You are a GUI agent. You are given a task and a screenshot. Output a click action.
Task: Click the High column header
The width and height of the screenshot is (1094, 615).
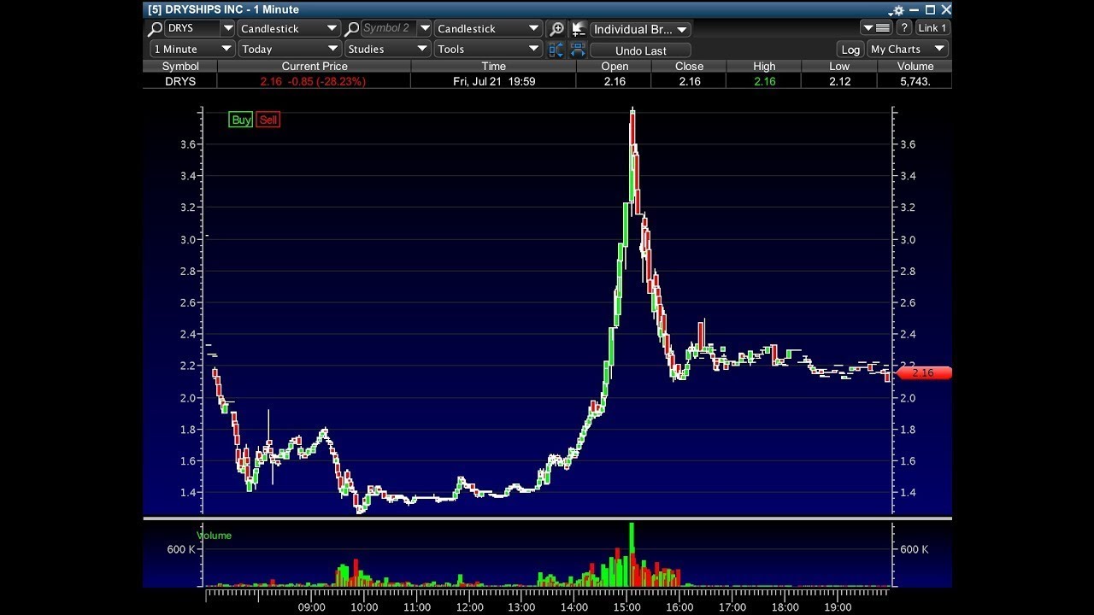click(764, 66)
